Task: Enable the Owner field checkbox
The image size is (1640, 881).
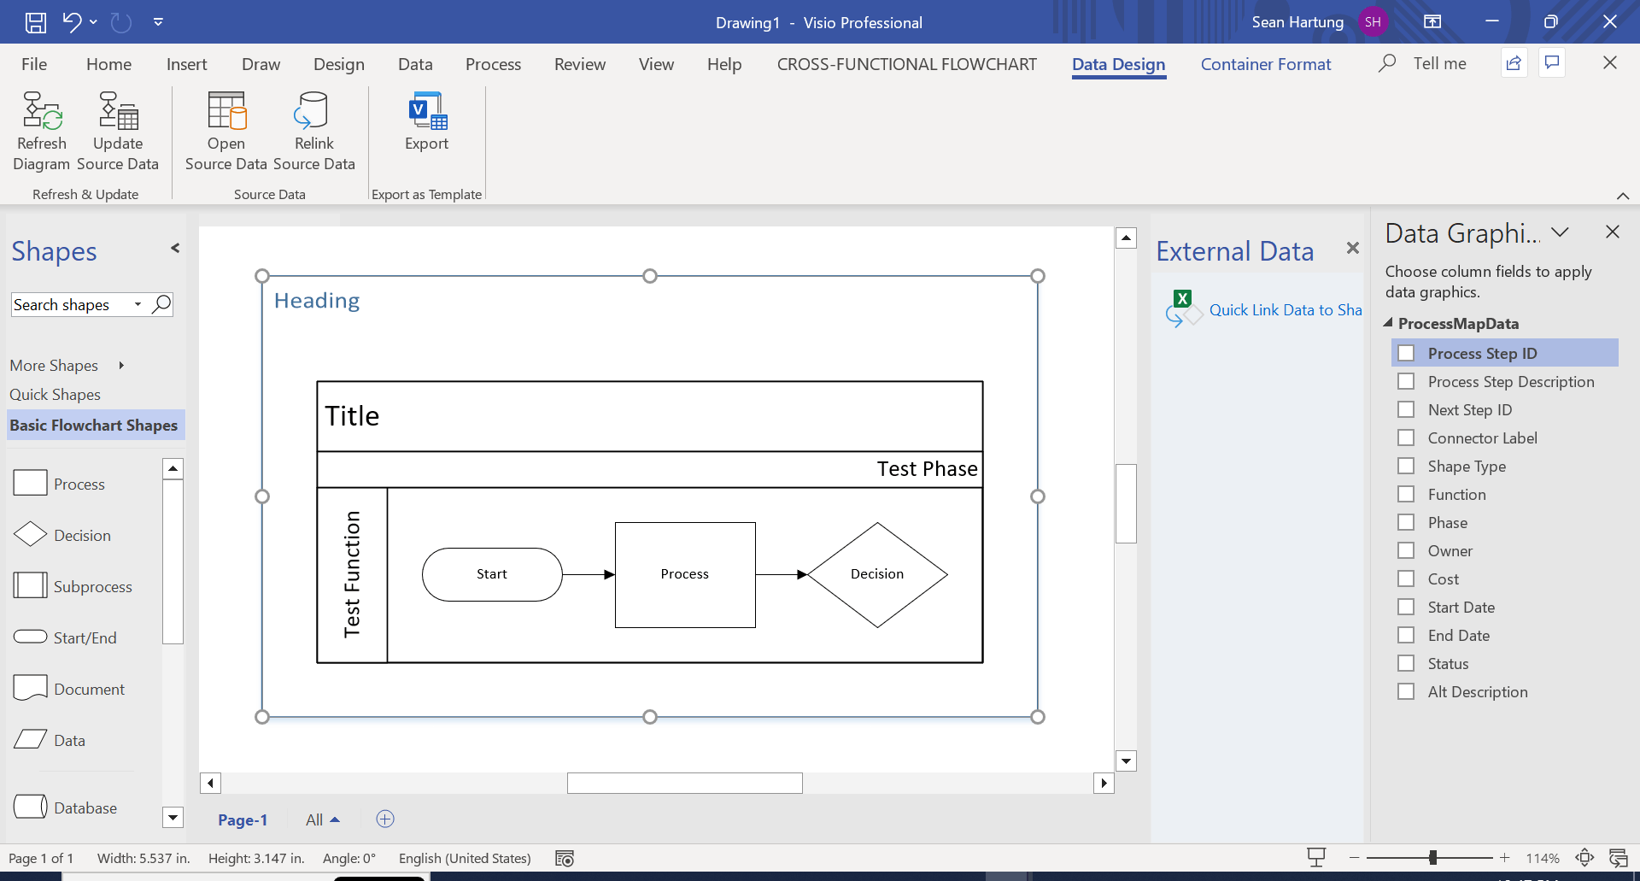Action: (x=1406, y=550)
